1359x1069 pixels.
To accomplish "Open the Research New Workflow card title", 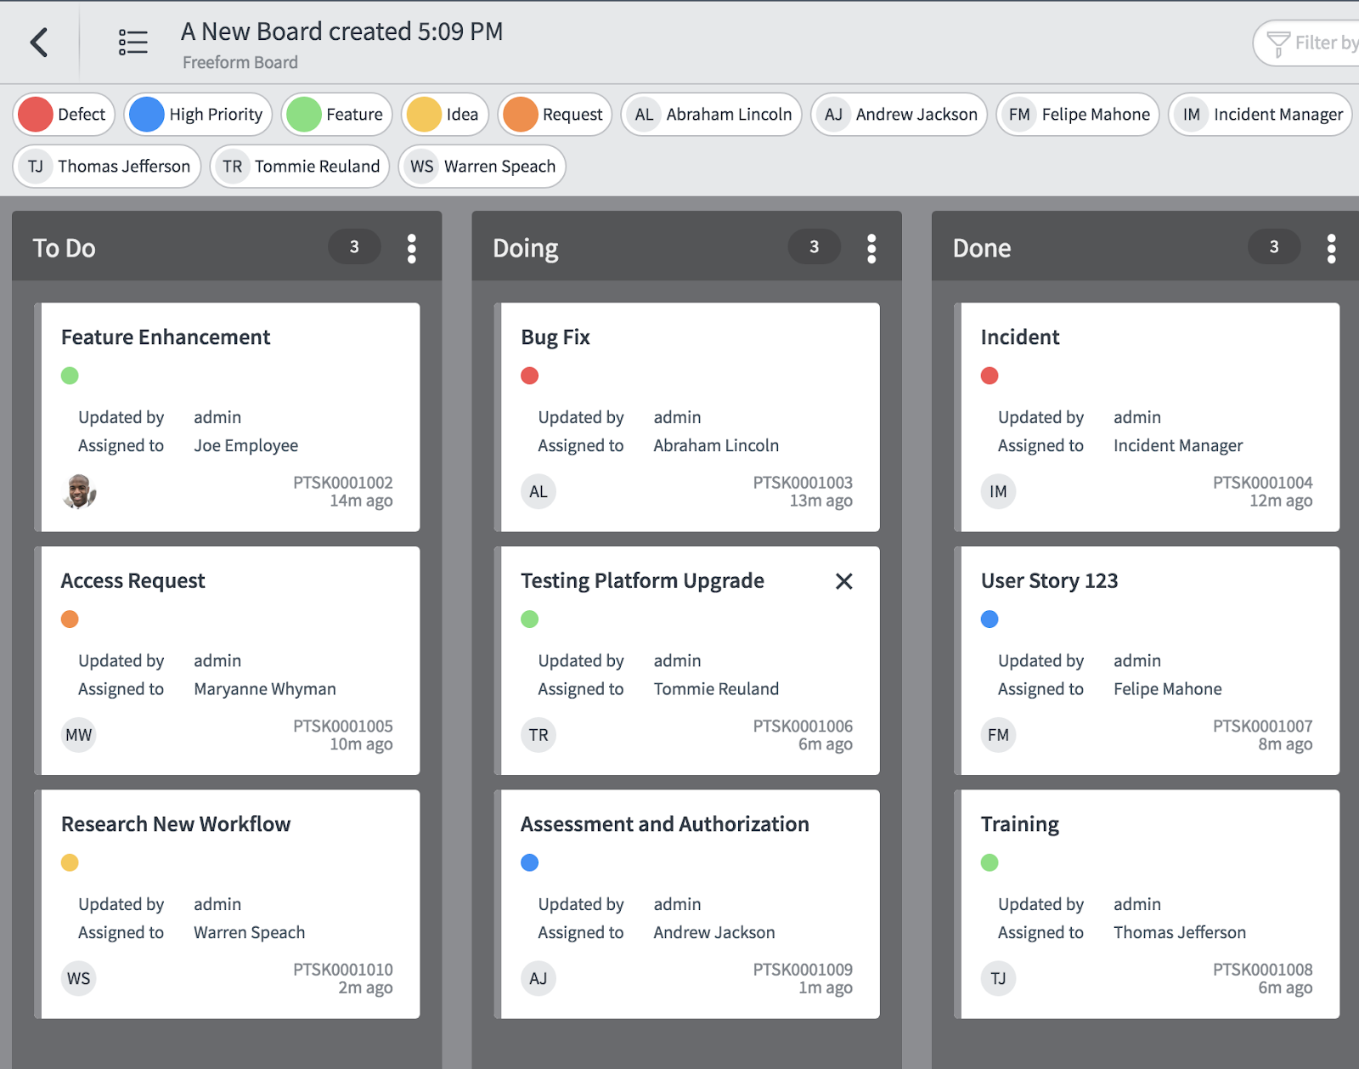I will [176, 824].
